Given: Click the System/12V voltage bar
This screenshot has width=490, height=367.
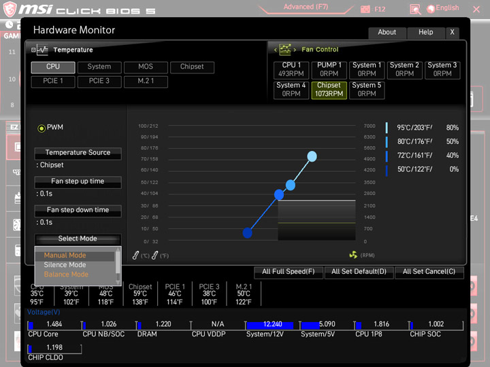Looking at the screenshot, I should 272,325.
